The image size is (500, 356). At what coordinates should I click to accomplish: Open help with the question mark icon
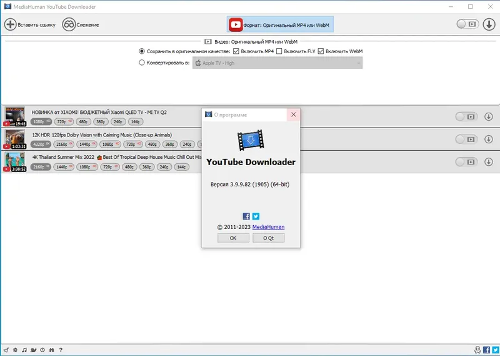click(61, 350)
